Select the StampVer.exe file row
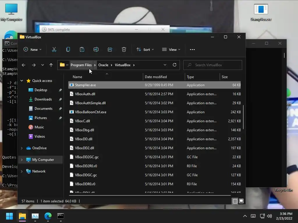This screenshot has width=298, height=223. click(x=155, y=85)
